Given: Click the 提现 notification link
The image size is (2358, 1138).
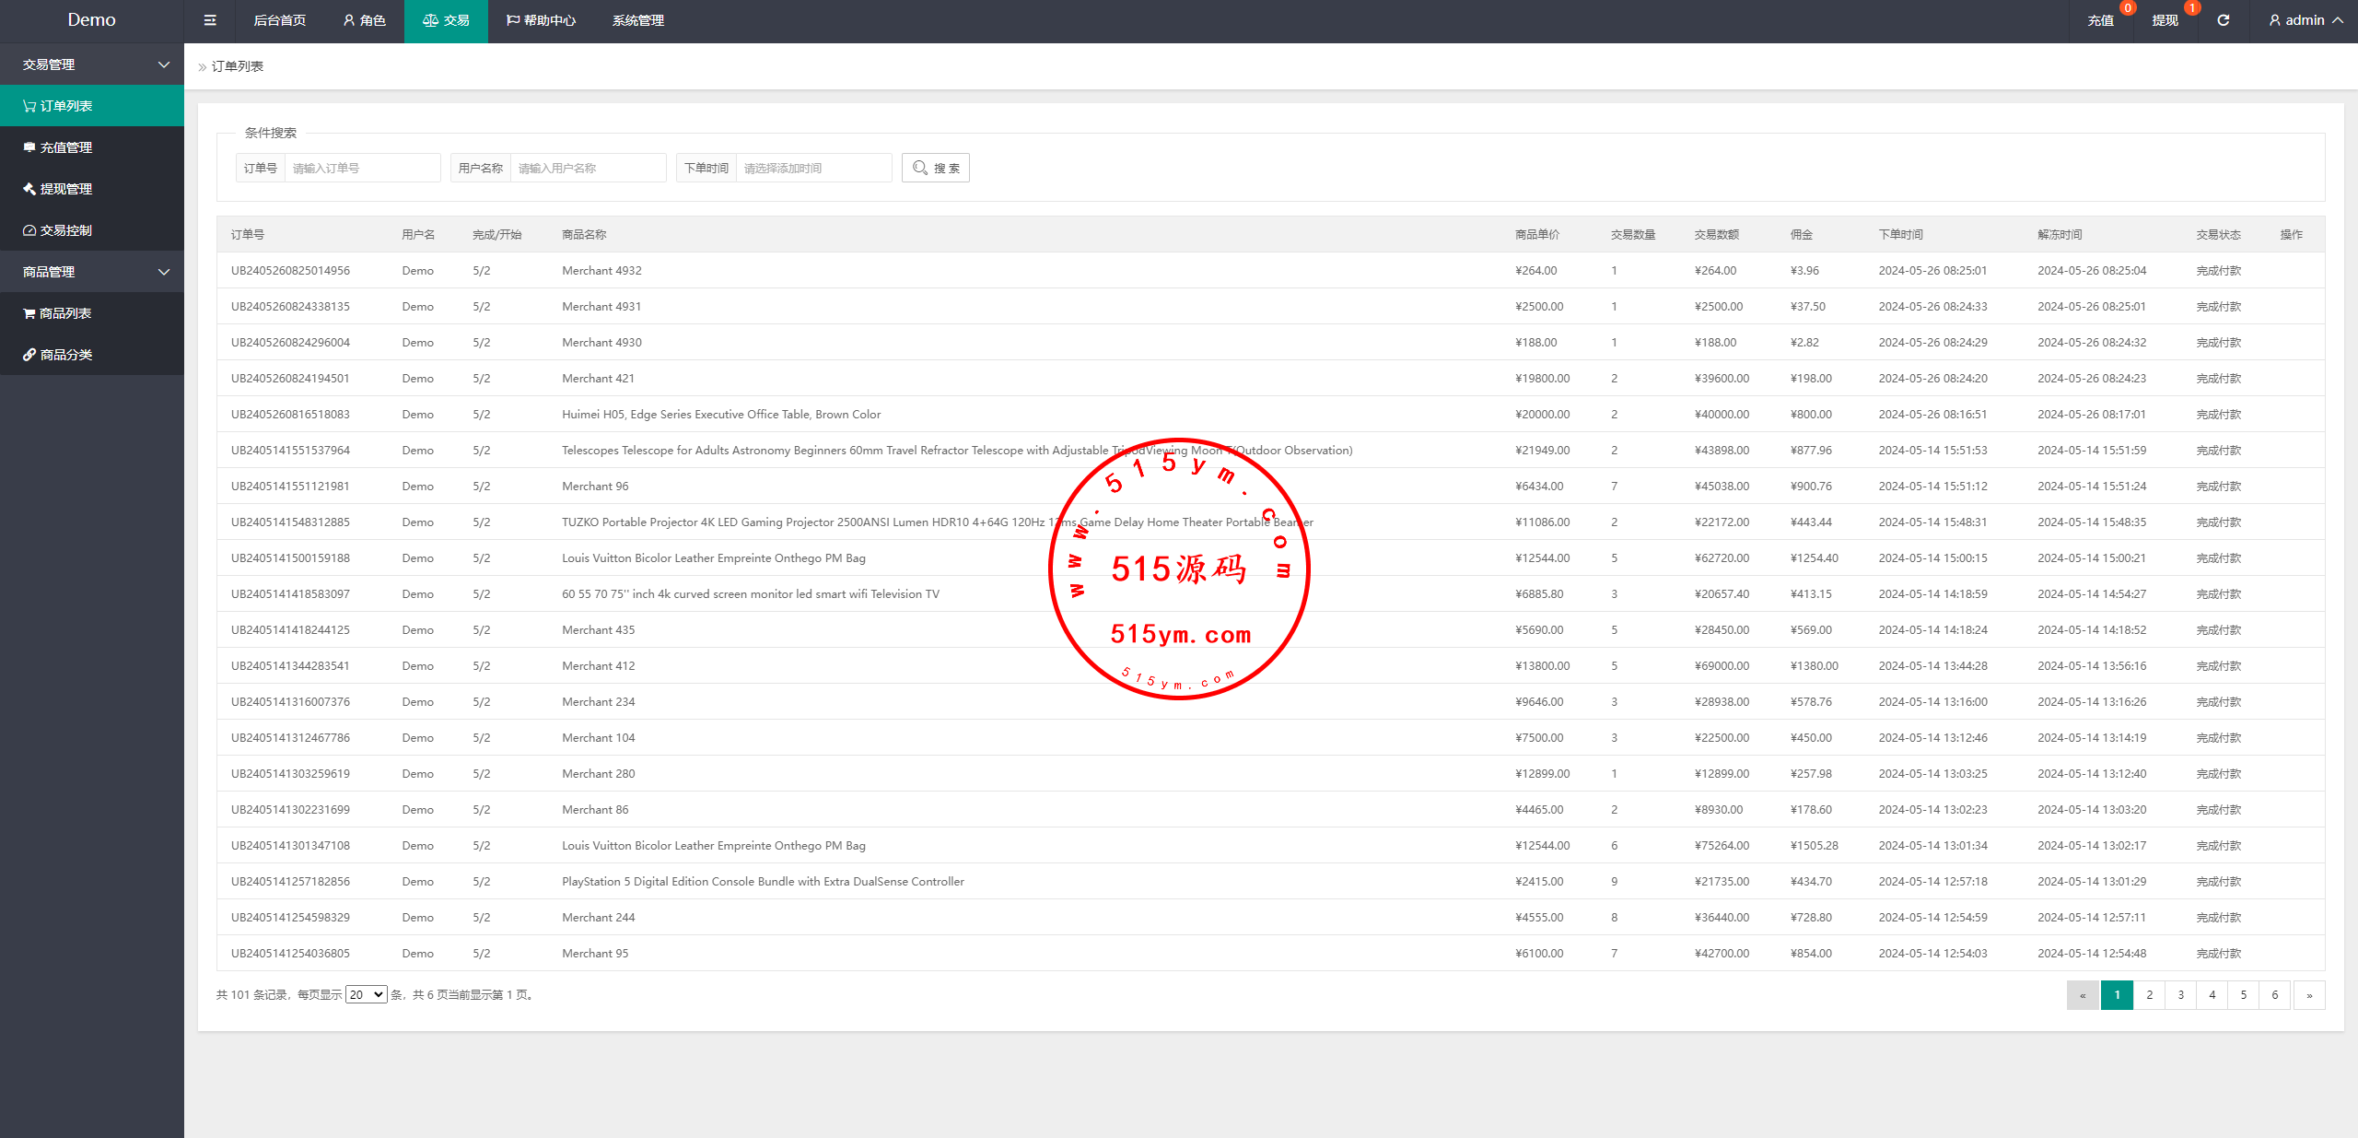Looking at the screenshot, I should [2165, 20].
